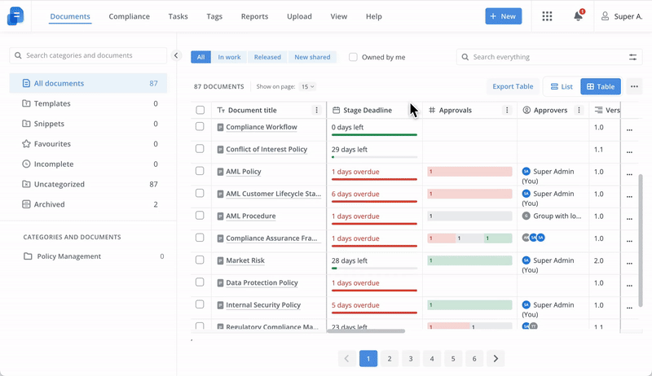The width and height of the screenshot is (652, 376).
Task: Click the horizontal table scrollbar
Action: click(365, 331)
